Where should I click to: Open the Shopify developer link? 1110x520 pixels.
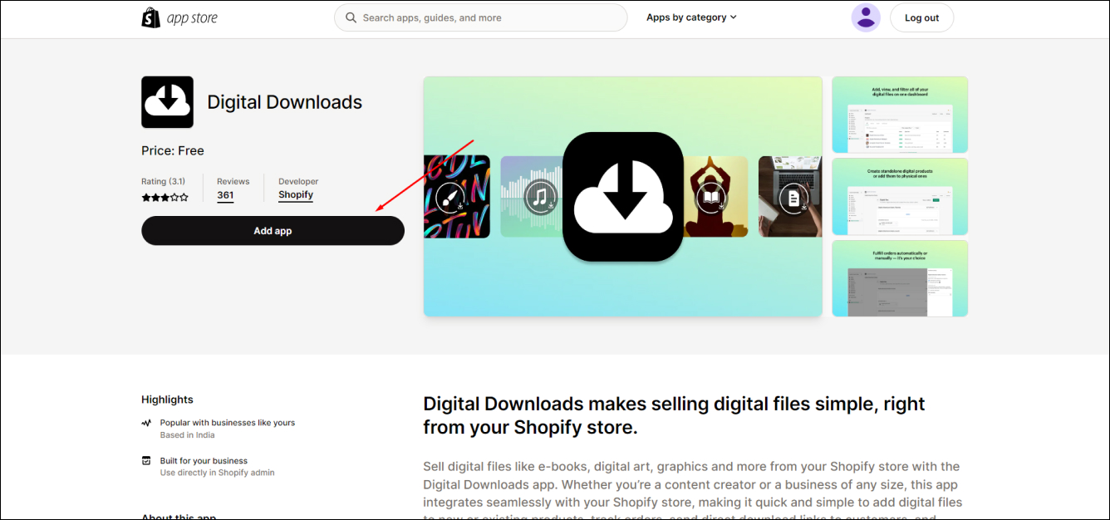click(296, 195)
